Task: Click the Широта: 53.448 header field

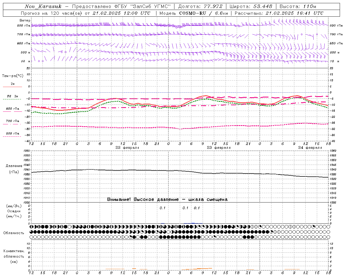Action: coord(251,6)
